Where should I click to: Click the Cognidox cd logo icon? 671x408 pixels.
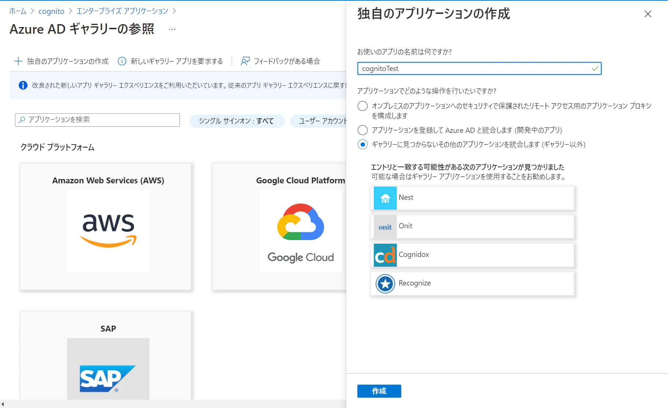coord(385,255)
